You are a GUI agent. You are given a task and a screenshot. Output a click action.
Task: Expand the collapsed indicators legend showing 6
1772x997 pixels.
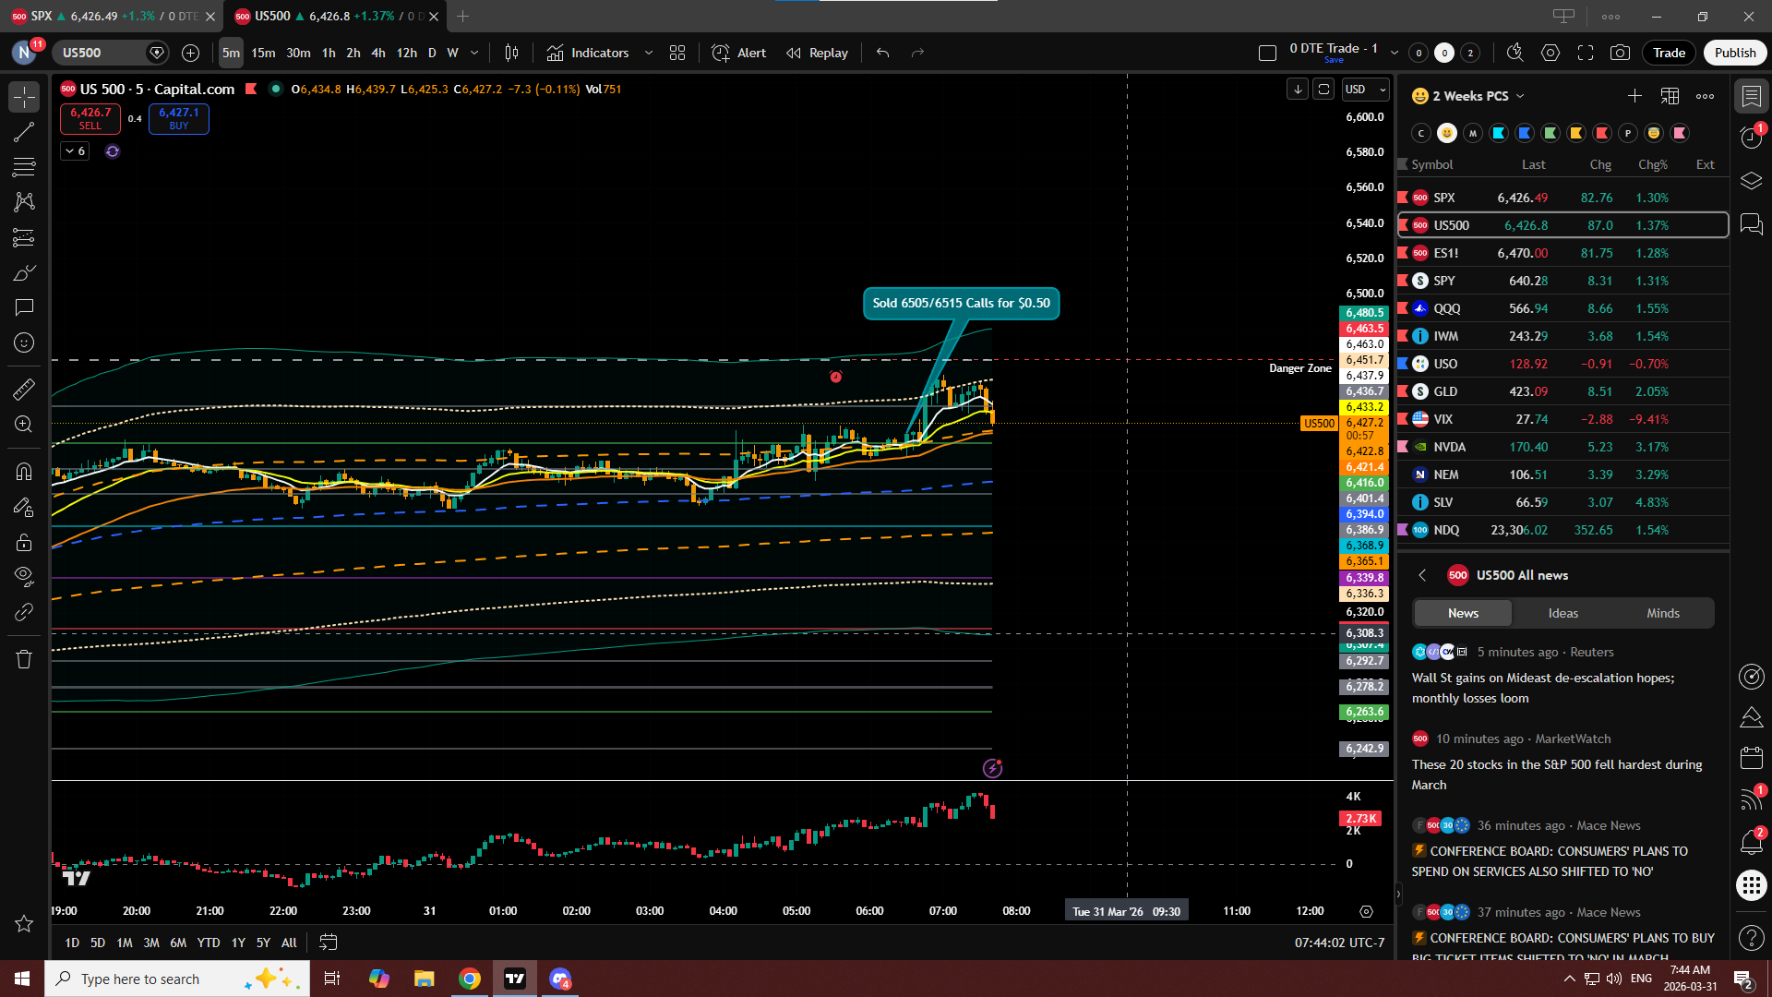pos(75,150)
